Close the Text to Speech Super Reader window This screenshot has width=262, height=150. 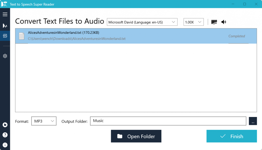[256, 4]
